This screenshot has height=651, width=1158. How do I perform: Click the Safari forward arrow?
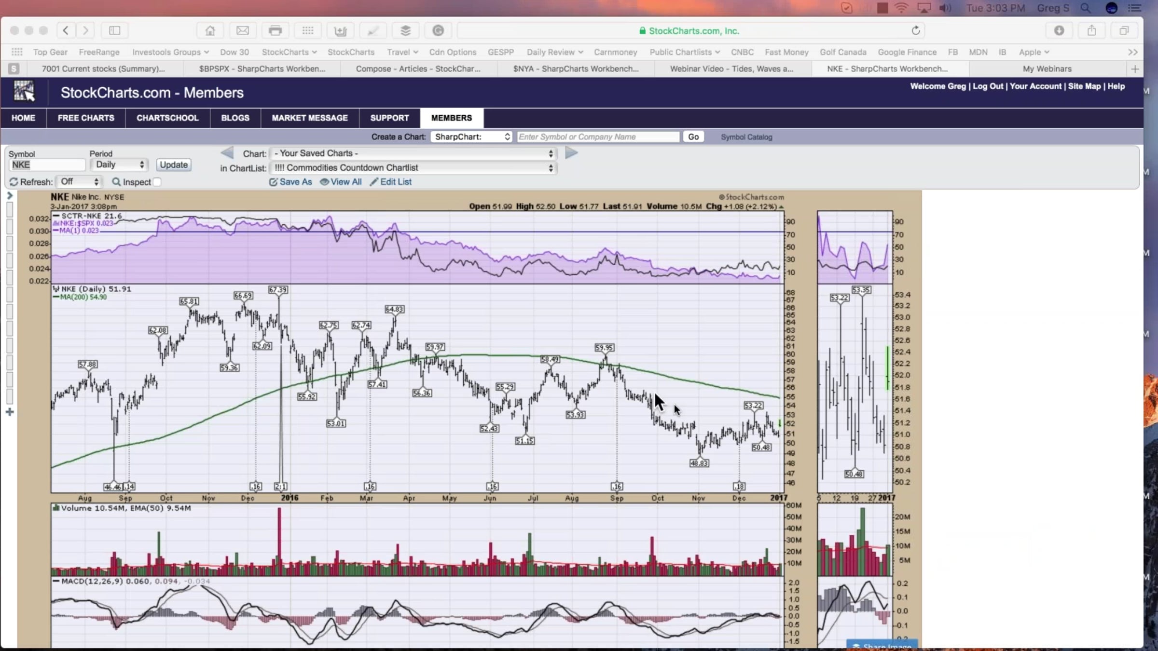click(x=85, y=30)
